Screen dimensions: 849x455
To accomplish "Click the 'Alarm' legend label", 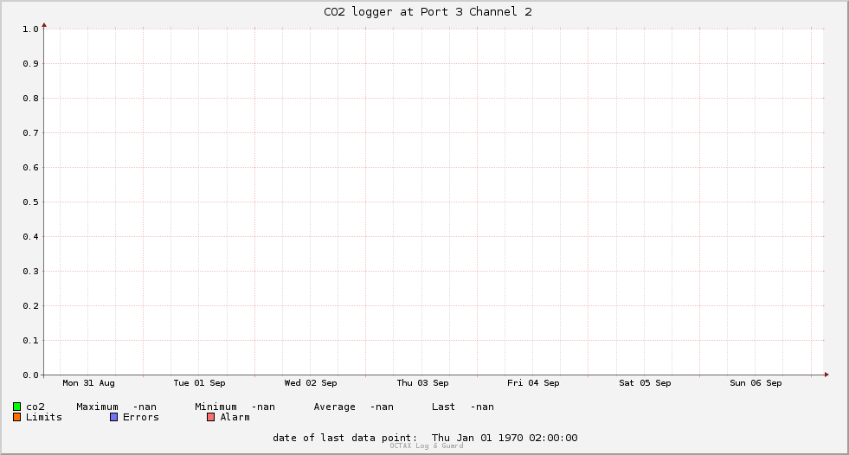I will pyautogui.click(x=235, y=417).
